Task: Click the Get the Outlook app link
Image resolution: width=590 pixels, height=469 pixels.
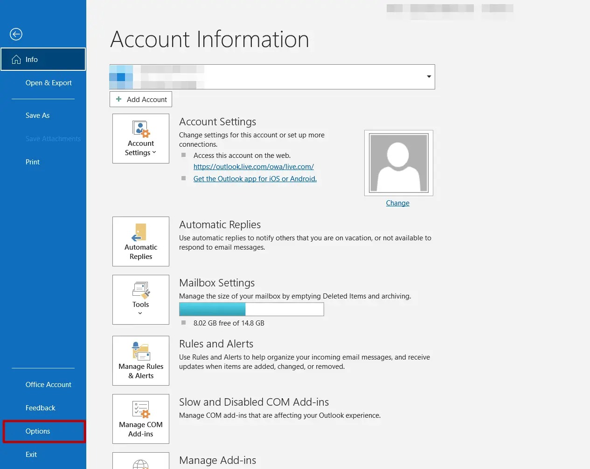Action: [x=255, y=178]
